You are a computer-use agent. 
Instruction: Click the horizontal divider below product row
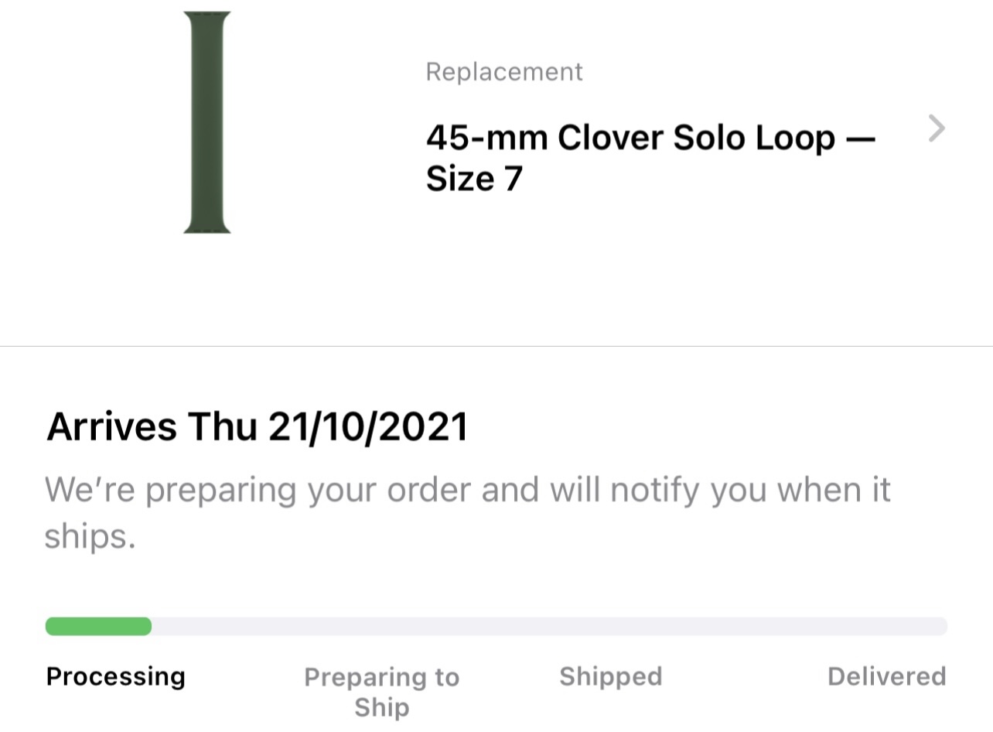496,346
